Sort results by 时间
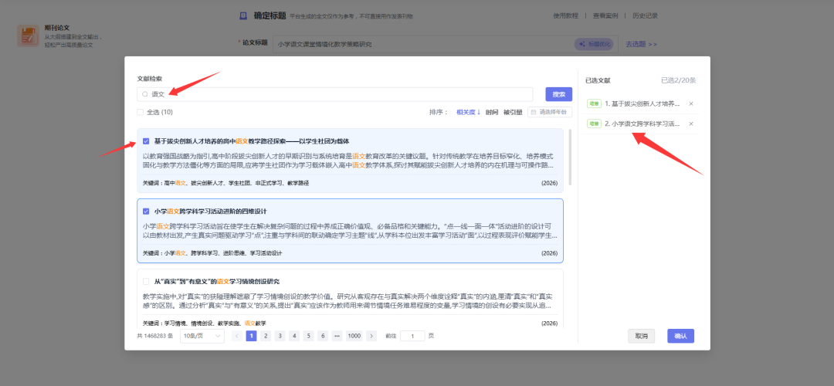Viewport: 834px width, 386px height. coord(492,112)
